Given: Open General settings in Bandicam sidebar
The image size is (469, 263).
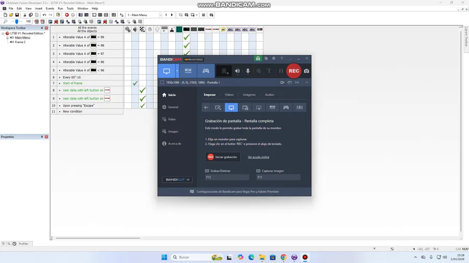Looking at the screenshot, I should [170, 107].
